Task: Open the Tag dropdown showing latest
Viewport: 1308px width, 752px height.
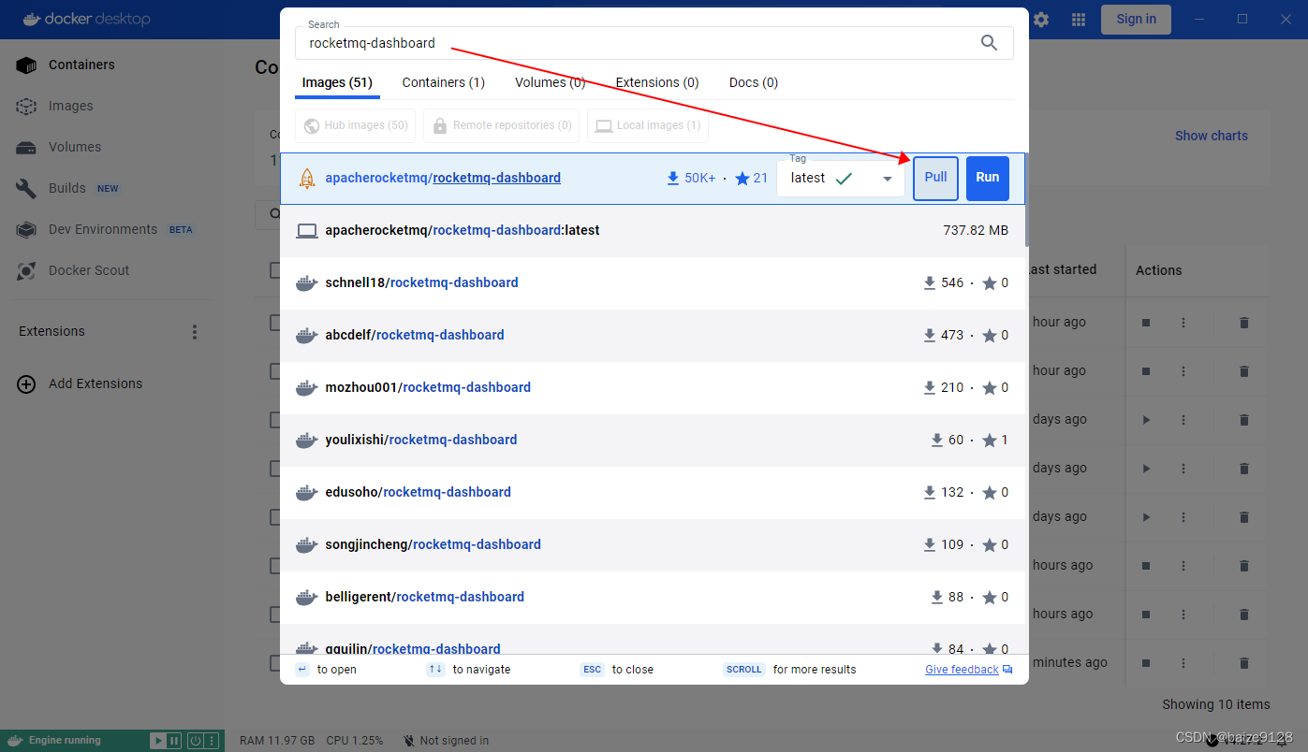Action: [x=841, y=178]
